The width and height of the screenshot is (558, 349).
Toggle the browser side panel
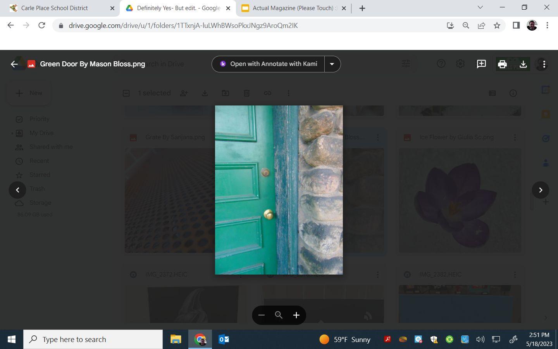516,26
